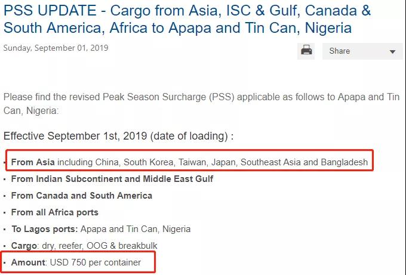Screen dimensions: 406x275
Task: Click the Sunday, September 01, 2019 date
Action: coord(56,48)
